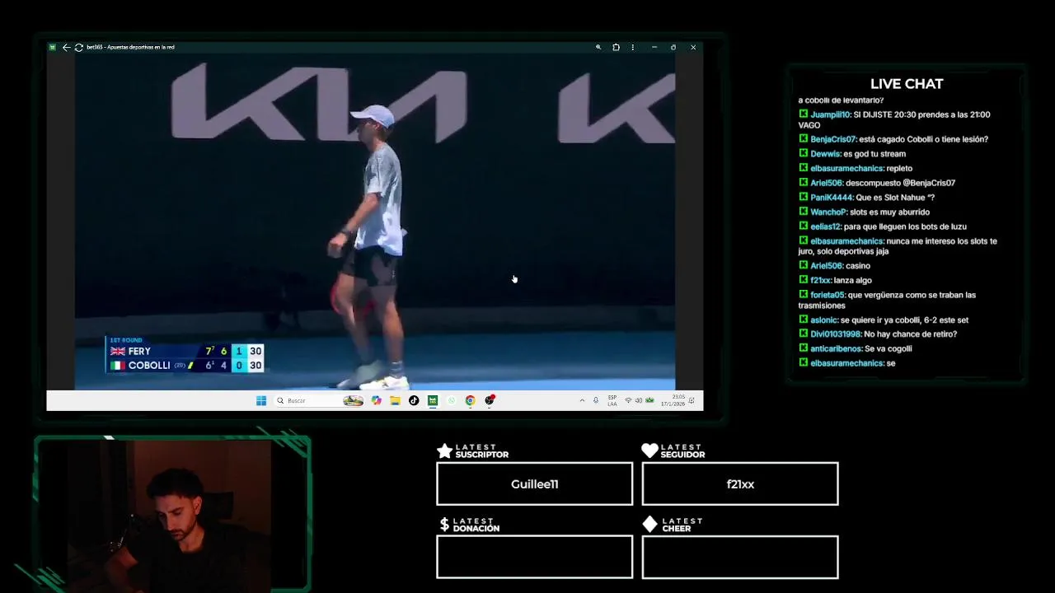Screen dimensions: 1055x593
Task: Open the battery tray icon
Action: click(649, 400)
